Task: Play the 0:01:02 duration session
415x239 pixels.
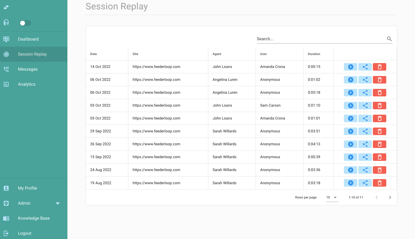Action: tap(351, 80)
